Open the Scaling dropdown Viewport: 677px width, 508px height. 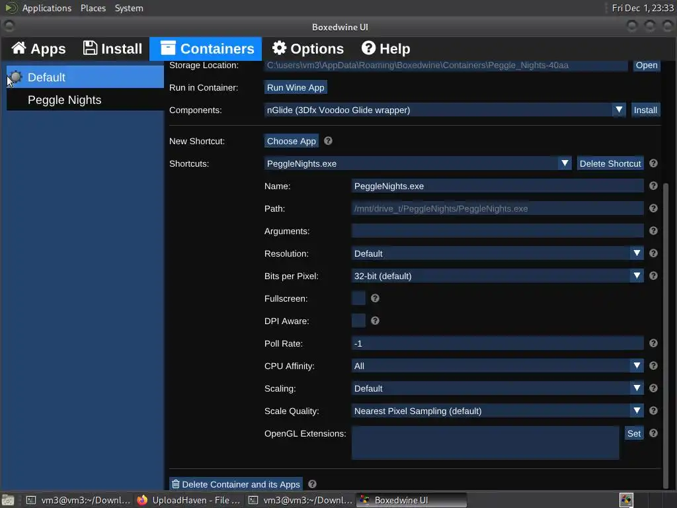[497, 388]
